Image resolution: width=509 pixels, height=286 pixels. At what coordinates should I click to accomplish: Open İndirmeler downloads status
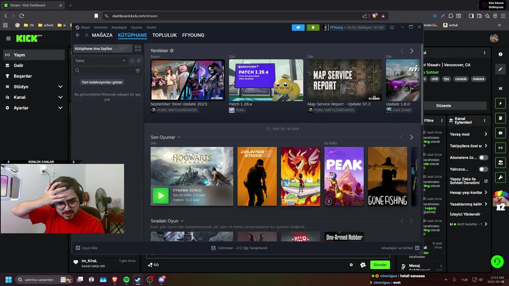pos(239,248)
